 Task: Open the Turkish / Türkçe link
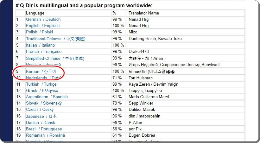tap(41, 84)
